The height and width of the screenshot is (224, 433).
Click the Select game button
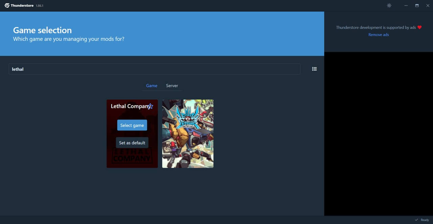(x=132, y=125)
